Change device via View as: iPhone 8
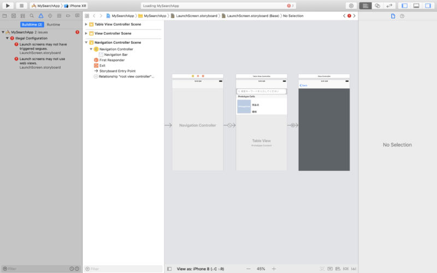Screen dimensions: 437x273 click(x=200, y=269)
